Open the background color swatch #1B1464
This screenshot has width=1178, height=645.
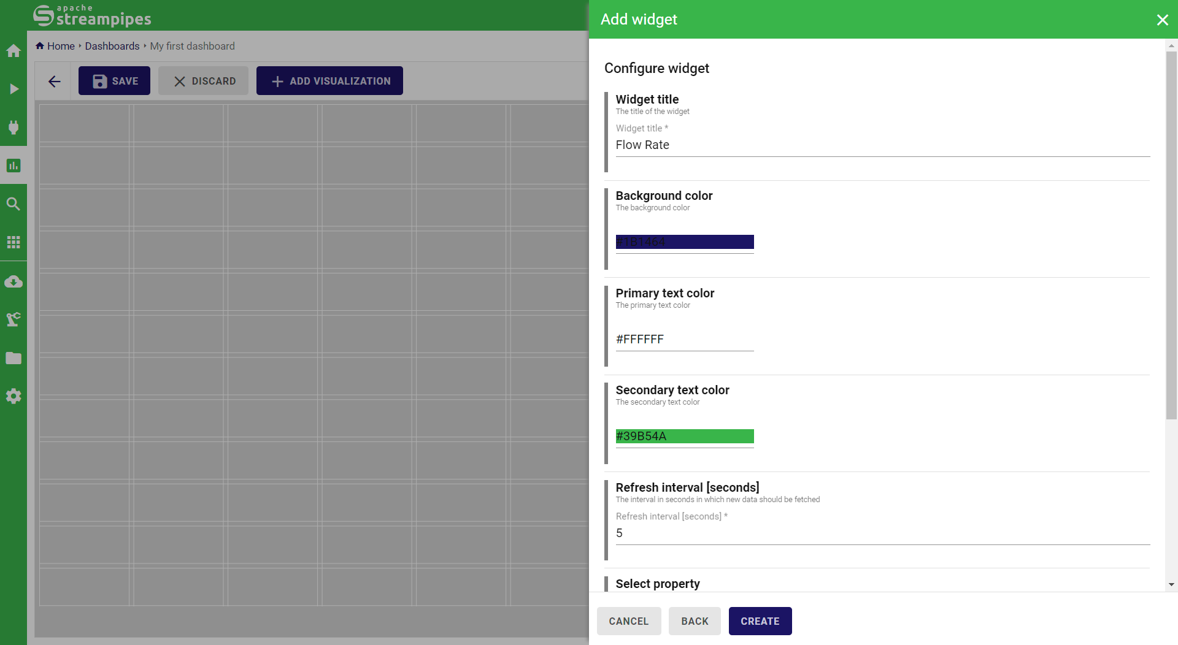pos(685,242)
